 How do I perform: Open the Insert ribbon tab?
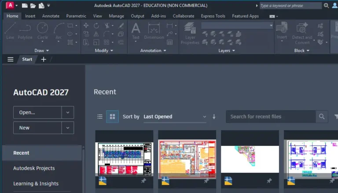point(30,16)
